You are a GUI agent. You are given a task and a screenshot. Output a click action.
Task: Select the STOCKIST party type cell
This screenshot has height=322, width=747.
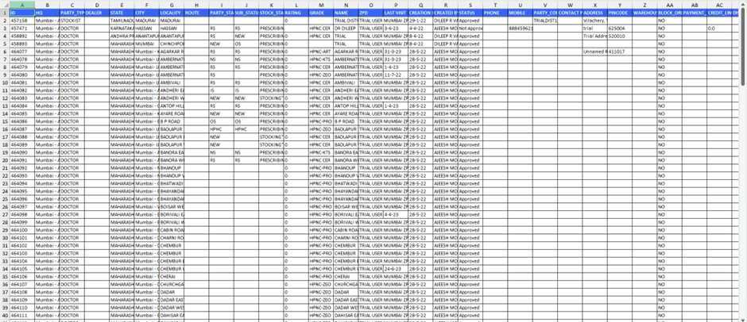[72, 21]
